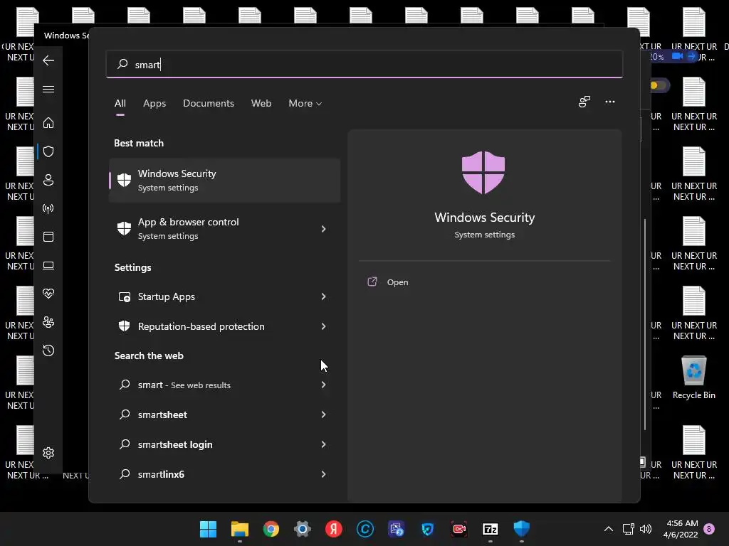Image resolution: width=729 pixels, height=546 pixels.
Task: Open the notification count badge
Action: pyautogui.click(x=709, y=529)
